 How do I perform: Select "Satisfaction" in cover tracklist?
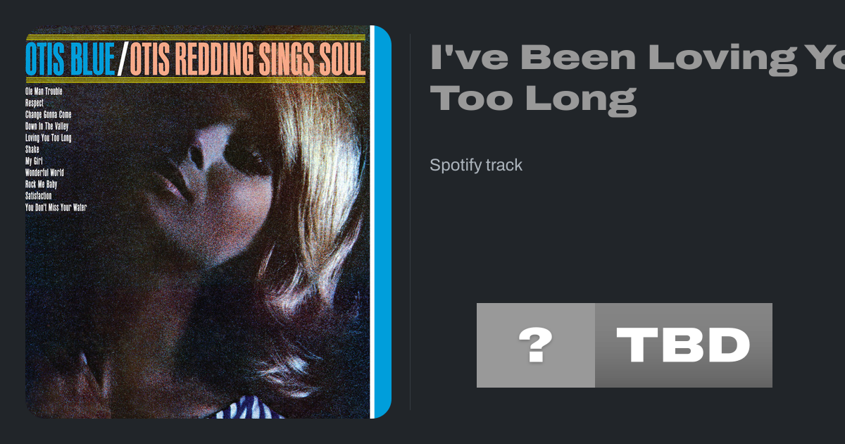click(38, 196)
